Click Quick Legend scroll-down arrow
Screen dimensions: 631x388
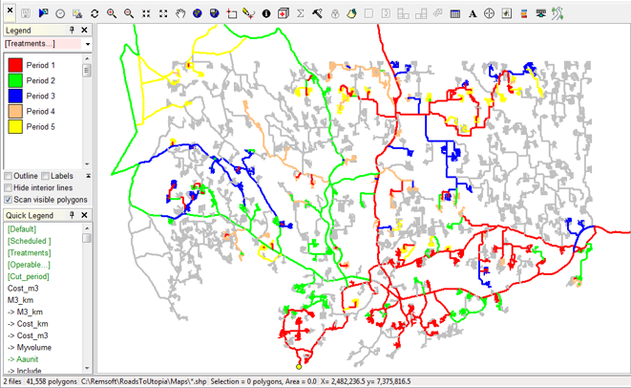point(87,368)
